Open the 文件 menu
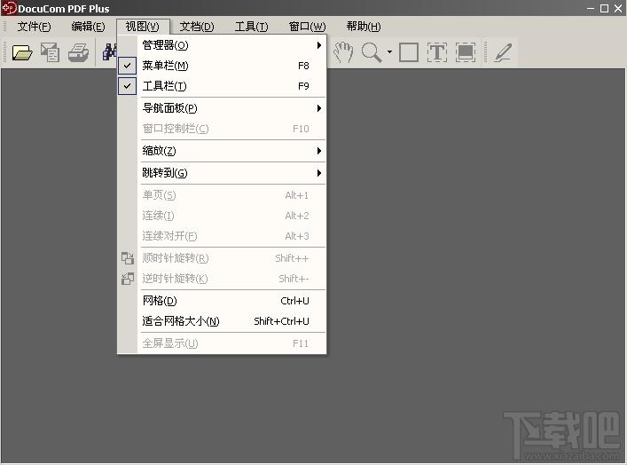Screen dimensions: 627x465 35,27
